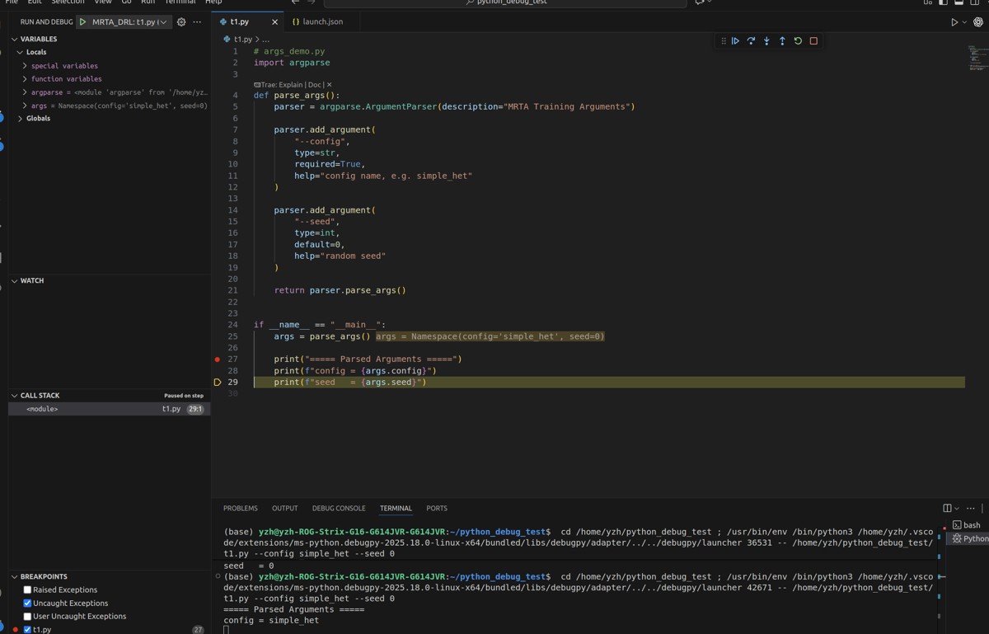Open launch.json via the gear icon

pyautogui.click(x=181, y=22)
